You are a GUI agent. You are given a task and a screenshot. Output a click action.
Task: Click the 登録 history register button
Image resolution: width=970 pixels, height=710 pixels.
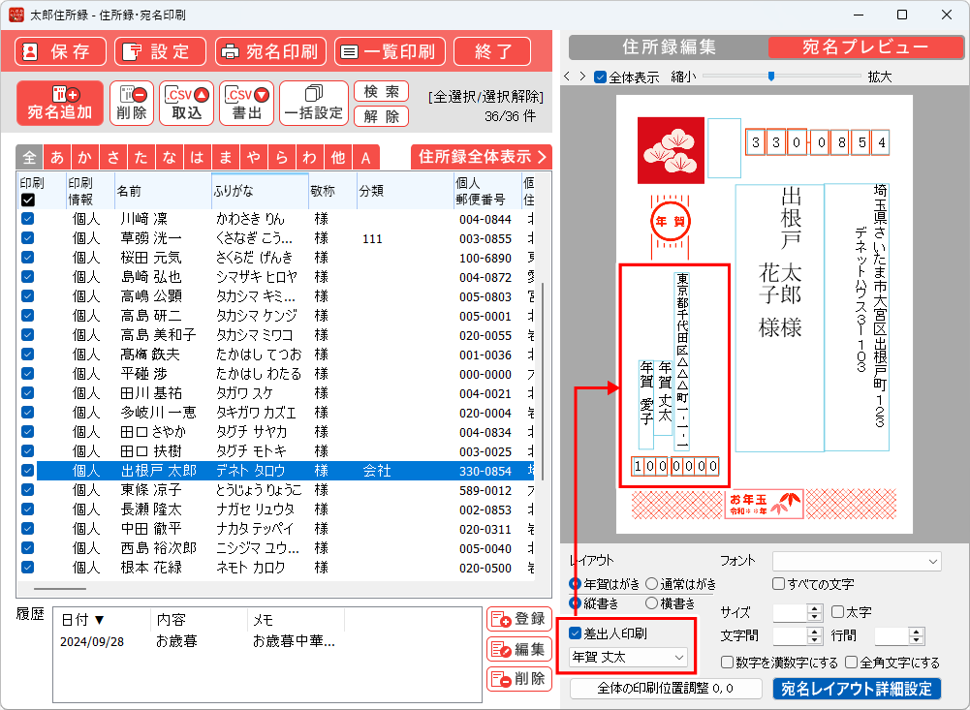[518, 619]
